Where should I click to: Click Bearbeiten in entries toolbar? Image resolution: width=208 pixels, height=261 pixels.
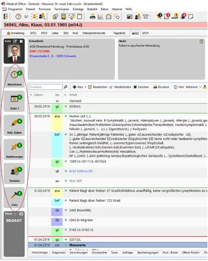pyautogui.click(x=98, y=87)
